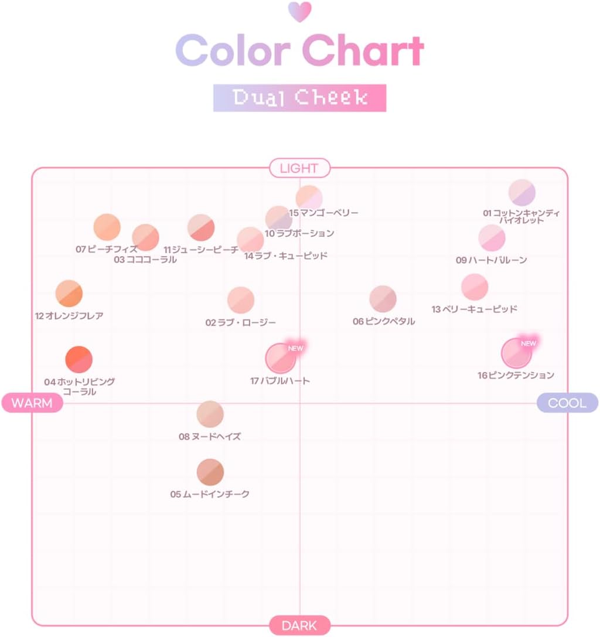This screenshot has width=600, height=637.
Task: Pick the 02 ラブ・ロージー swatch
Action: point(241,300)
